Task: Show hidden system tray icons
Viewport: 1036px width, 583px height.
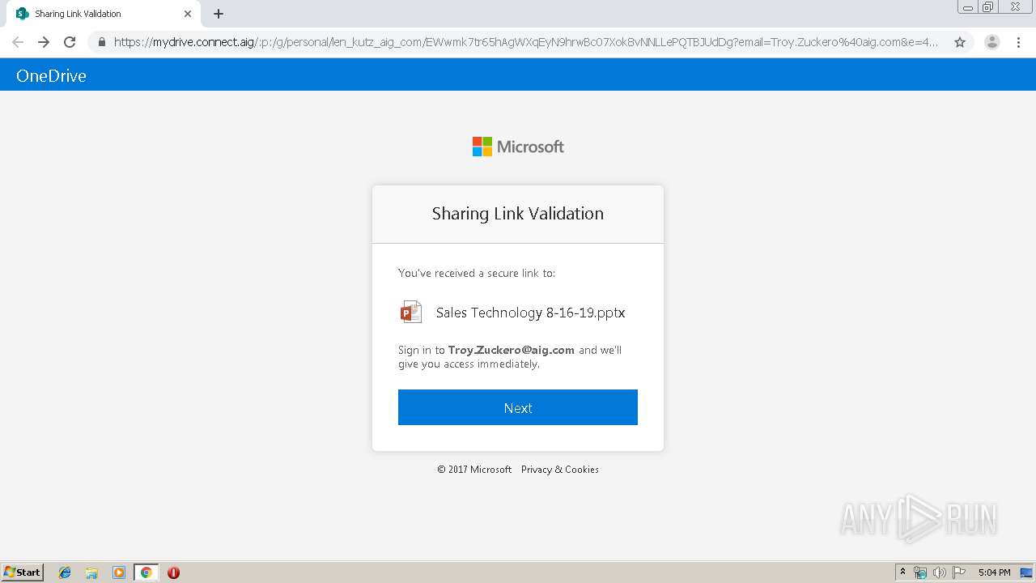Action: tap(903, 572)
